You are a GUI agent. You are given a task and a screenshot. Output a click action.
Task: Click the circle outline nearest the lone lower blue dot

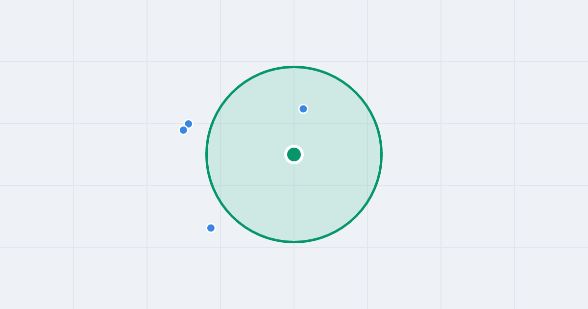click(231, 215)
